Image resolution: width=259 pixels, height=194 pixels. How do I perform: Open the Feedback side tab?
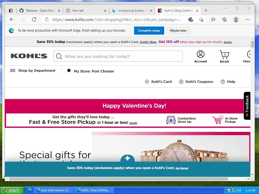247,106
